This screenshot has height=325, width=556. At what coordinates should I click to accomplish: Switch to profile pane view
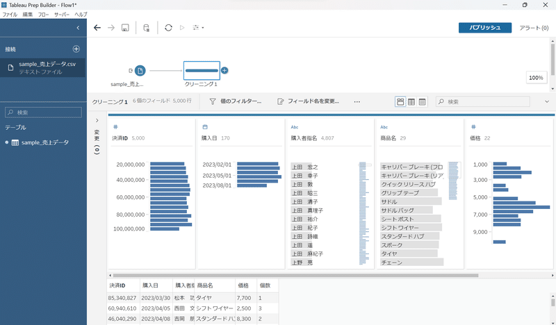coord(400,101)
